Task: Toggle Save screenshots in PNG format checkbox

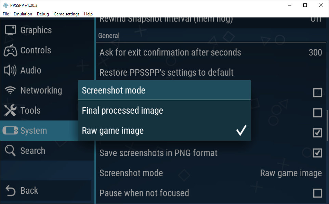Action: coord(317,153)
